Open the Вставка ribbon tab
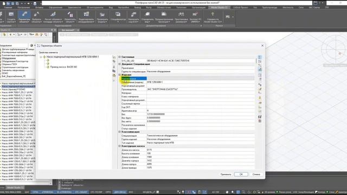The height and width of the screenshot is (195, 347). click(39, 8)
